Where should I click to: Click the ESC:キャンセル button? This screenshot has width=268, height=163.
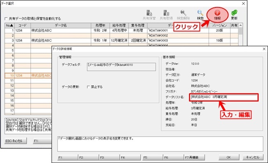tap(16, 141)
